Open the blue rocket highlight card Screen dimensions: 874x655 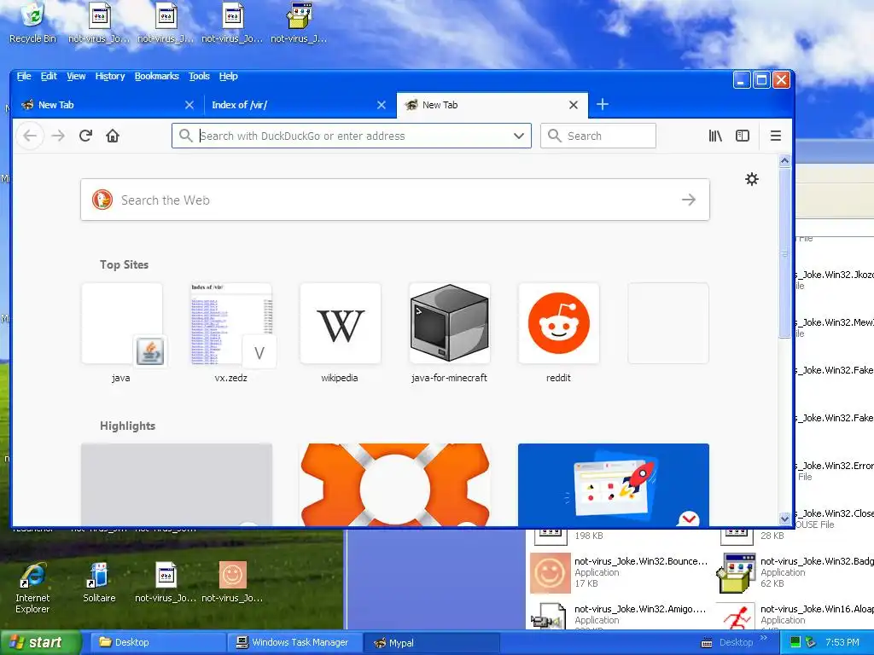point(613,484)
